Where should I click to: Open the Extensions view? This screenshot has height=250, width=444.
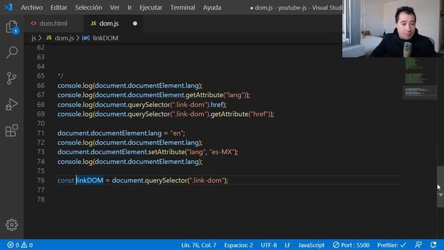(x=12, y=131)
